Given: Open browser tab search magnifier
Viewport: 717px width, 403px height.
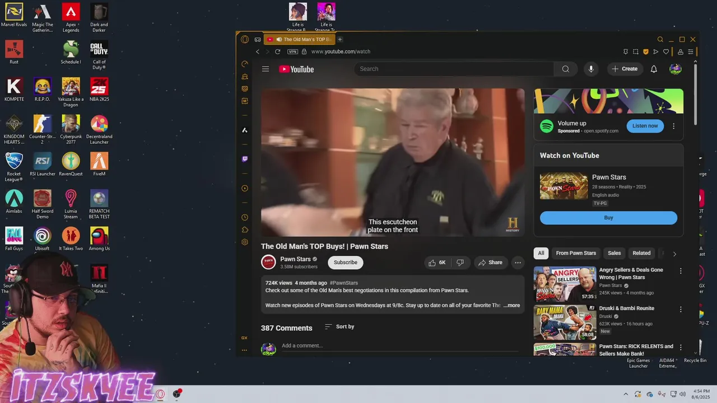Looking at the screenshot, I should [660, 39].
